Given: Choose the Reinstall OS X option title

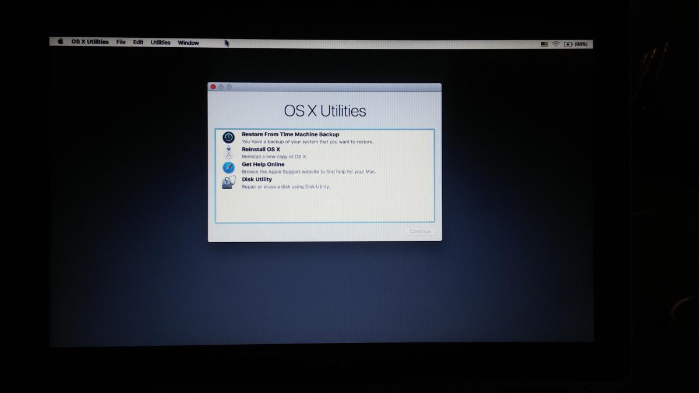Looking at the screenshot, I should pyautogui.click(x=260, y=150).
